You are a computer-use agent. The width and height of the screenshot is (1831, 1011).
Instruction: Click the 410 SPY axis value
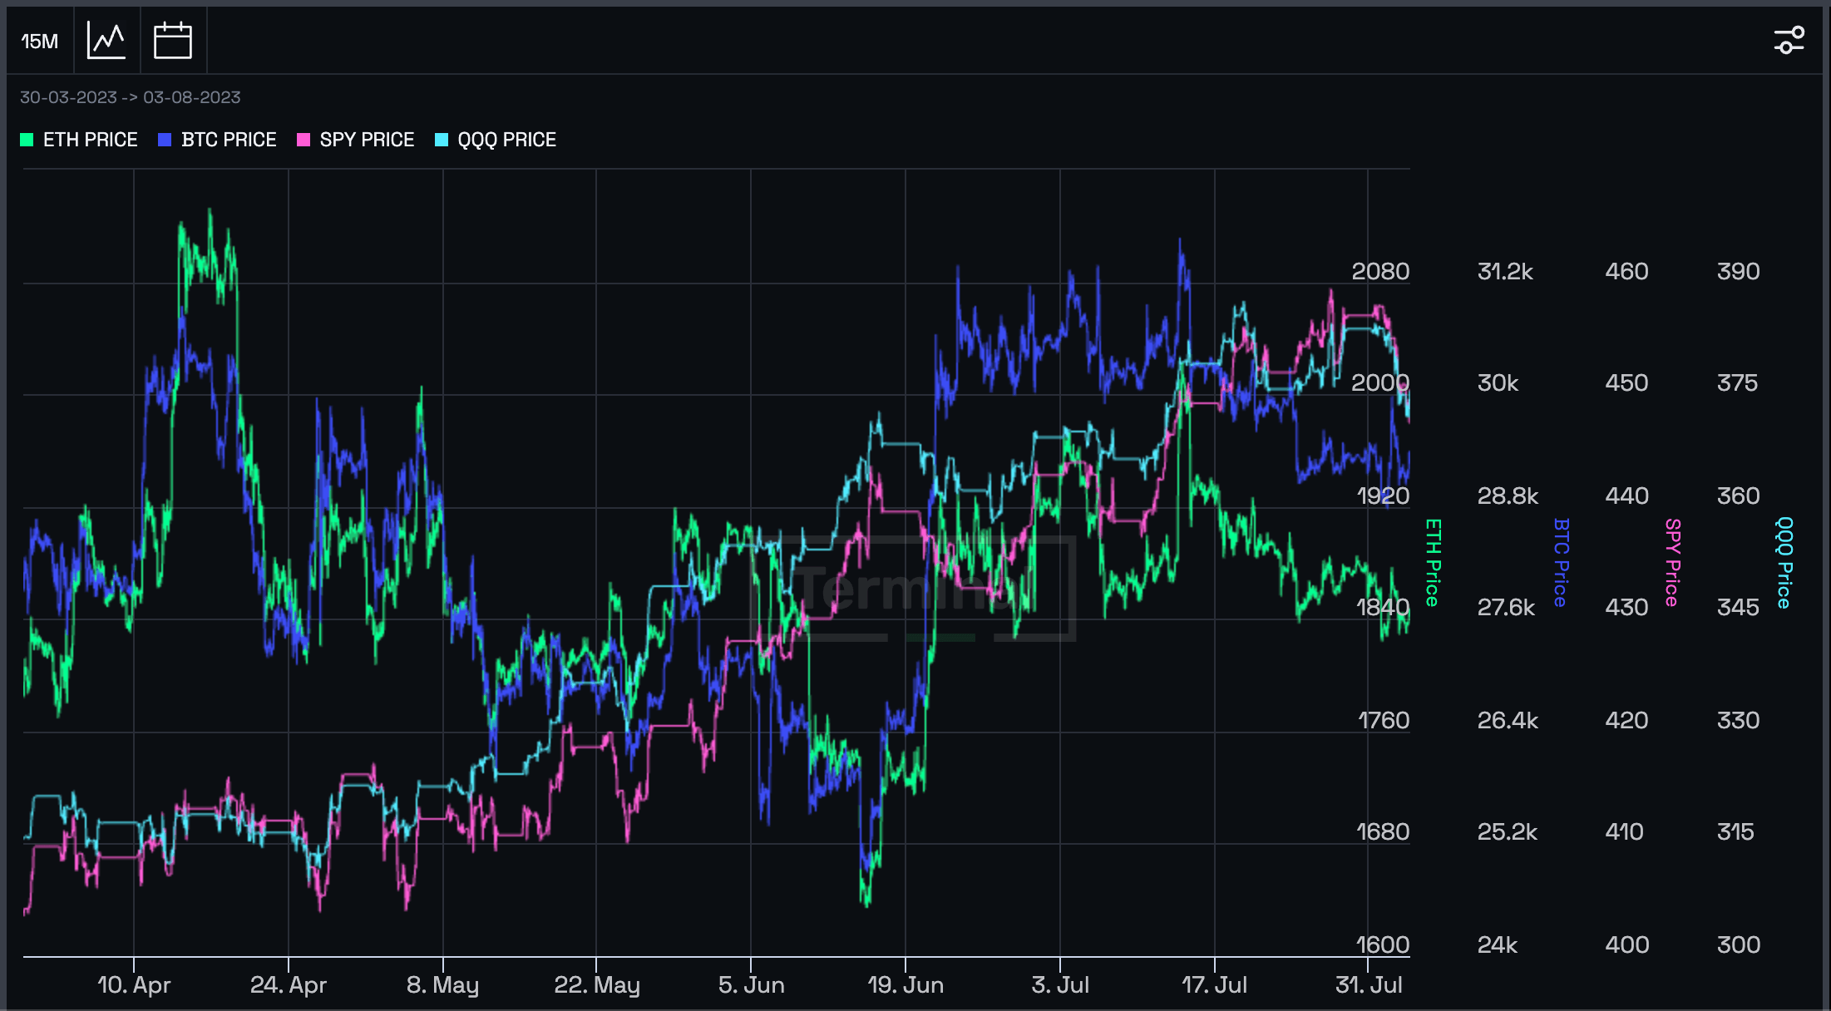pyautogui.click(x=1624, y=831)
